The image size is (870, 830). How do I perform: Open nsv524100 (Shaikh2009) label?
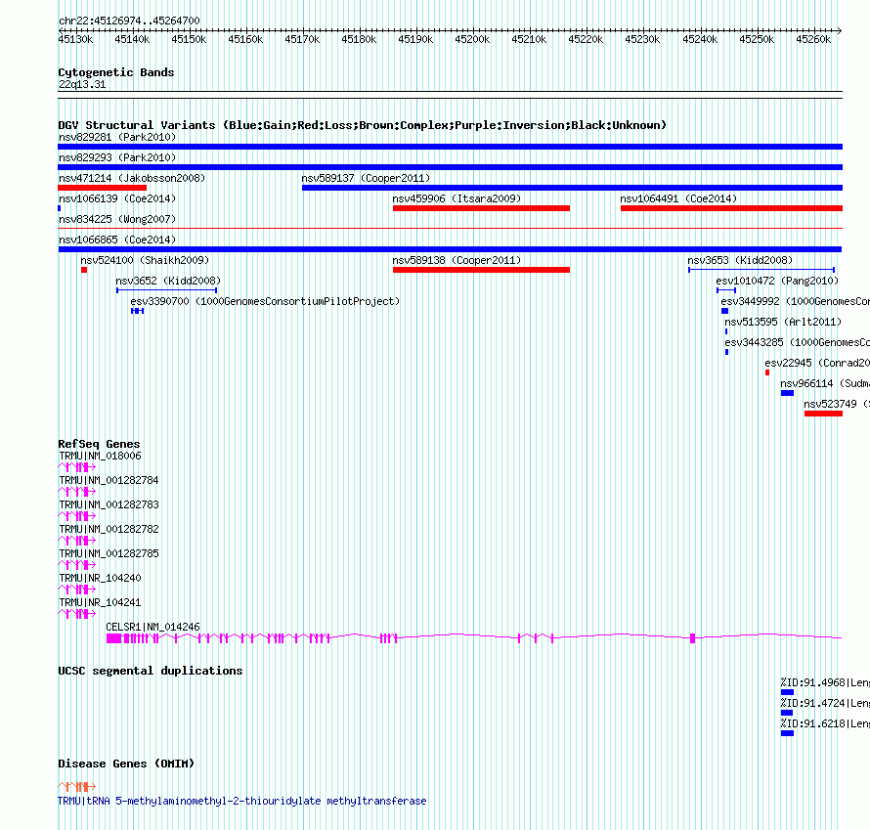[145, 260]
